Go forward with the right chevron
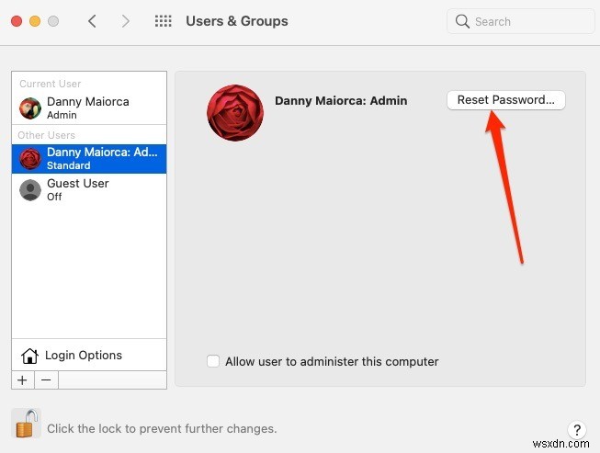The height and width of the screenshot is (453, 600). [125, 21]
